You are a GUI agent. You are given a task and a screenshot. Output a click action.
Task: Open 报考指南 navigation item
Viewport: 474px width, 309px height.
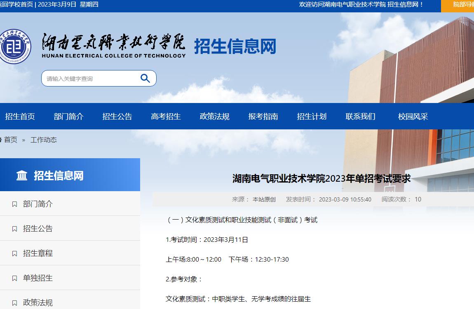tap(263, 117)
